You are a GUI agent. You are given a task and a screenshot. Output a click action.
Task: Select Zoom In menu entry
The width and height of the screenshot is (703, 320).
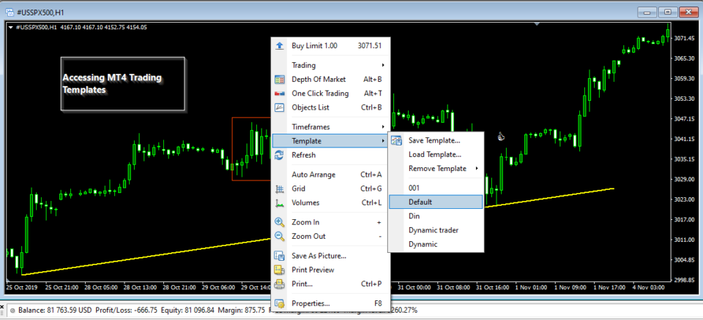(330, 222)
